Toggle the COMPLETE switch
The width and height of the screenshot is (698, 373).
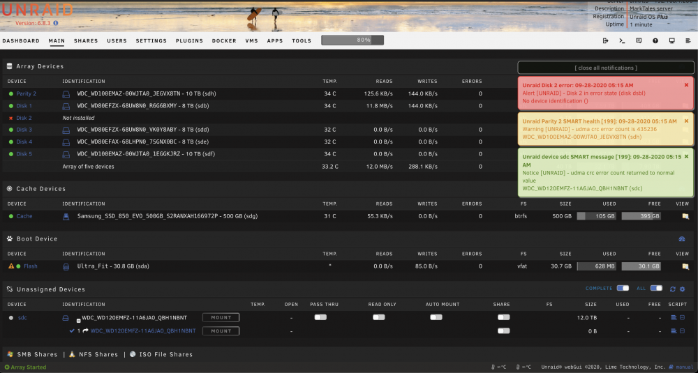(x=623, y=288)
